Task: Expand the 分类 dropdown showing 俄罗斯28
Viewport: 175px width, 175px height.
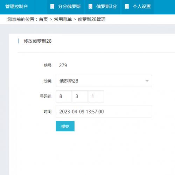Action: [104, 81]
